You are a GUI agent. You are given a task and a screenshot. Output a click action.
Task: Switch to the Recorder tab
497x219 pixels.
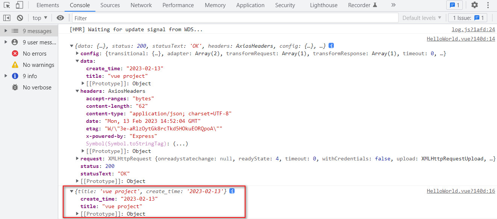(362, 5)
